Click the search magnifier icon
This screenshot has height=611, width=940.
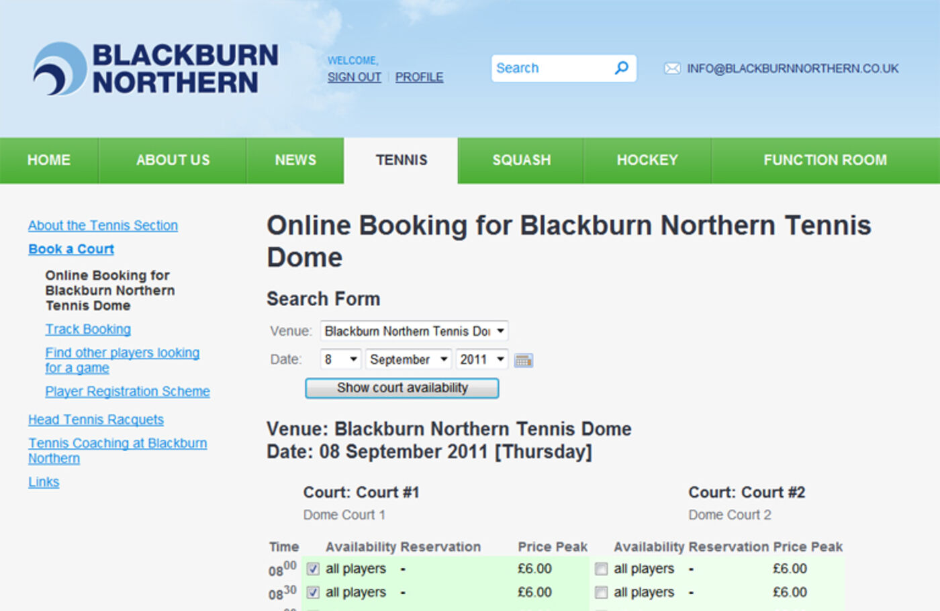(x=622, y=68)
